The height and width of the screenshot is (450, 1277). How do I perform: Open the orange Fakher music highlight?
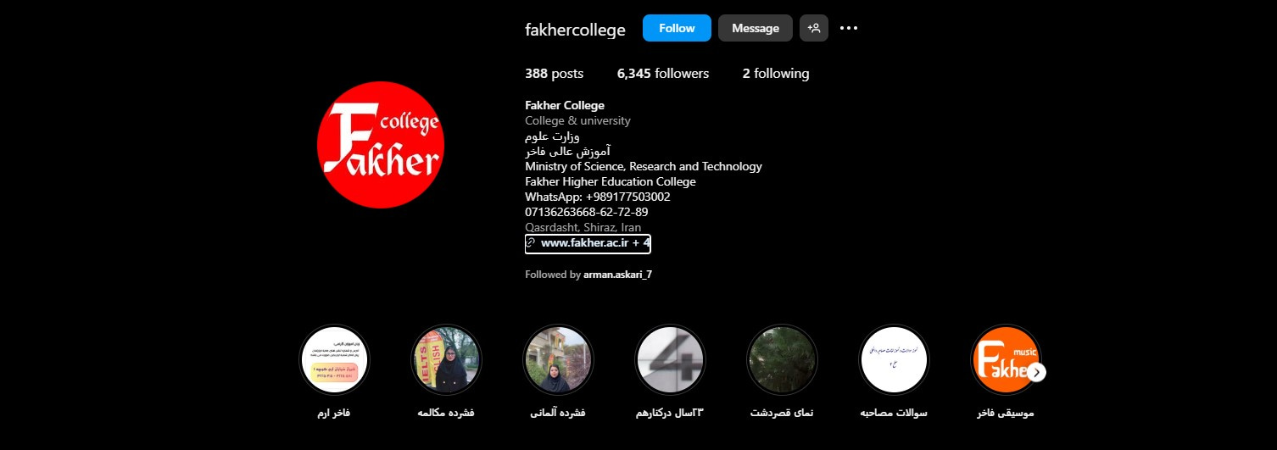pyautogui.click(x=1006, y=360)
